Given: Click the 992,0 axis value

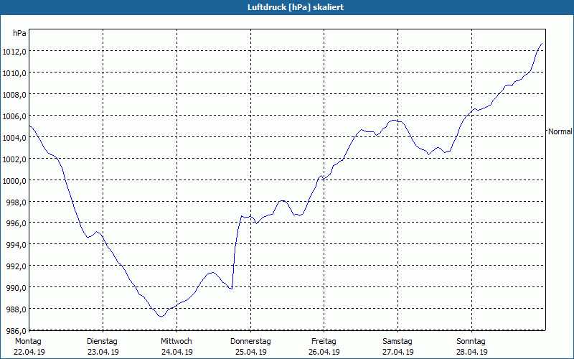Looking at the screenshot, I should tap(17, 266).
